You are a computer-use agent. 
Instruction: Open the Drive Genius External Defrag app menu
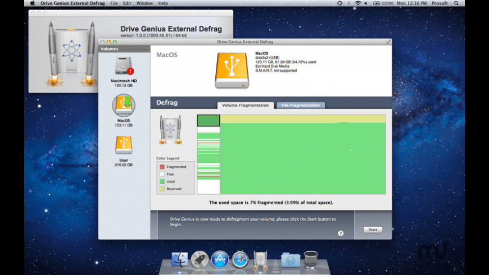pos(73,3)
